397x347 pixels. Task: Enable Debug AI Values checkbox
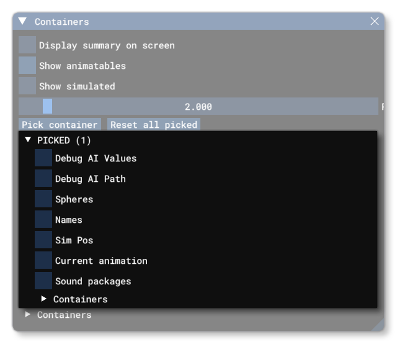[x=43, y=158]
